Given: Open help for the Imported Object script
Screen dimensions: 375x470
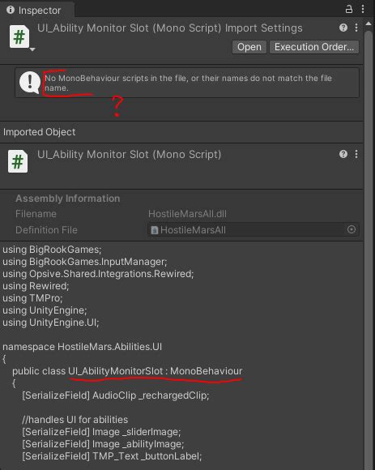Looking at the screenshot, I should pyautogui.click(x=343, y=154).
